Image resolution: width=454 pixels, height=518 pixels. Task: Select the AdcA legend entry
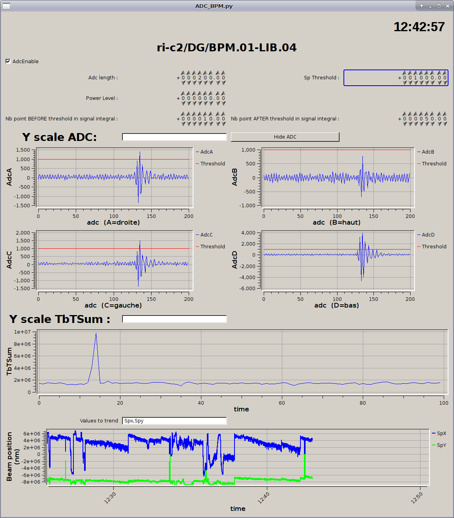click(206, 152)
